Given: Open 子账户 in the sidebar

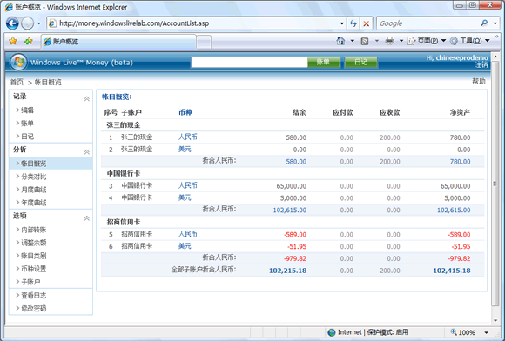Looking at the screenshot, I should (30, 282).
